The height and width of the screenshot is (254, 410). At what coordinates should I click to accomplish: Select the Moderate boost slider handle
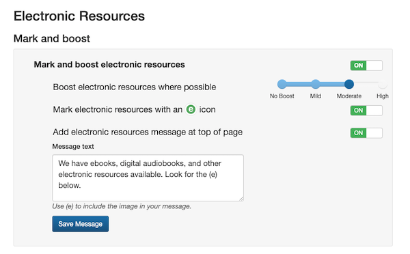349,84
